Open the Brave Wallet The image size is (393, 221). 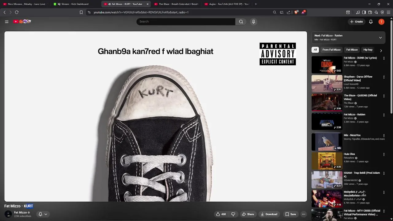(x=370, y=12)
